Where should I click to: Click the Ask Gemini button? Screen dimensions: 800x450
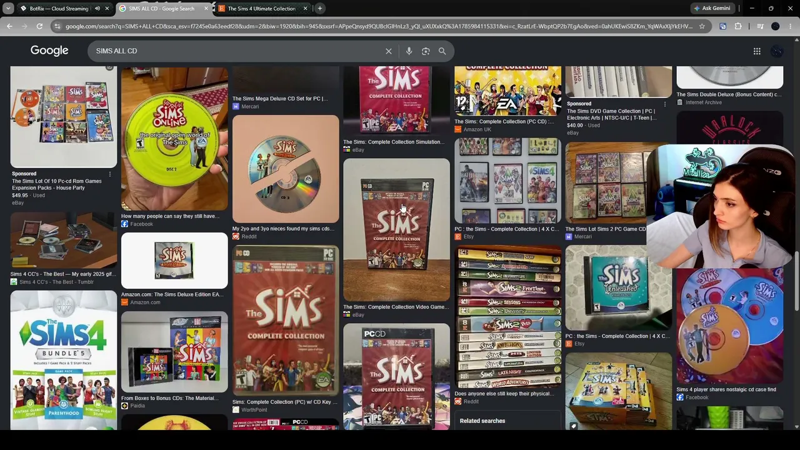(711, 8)
